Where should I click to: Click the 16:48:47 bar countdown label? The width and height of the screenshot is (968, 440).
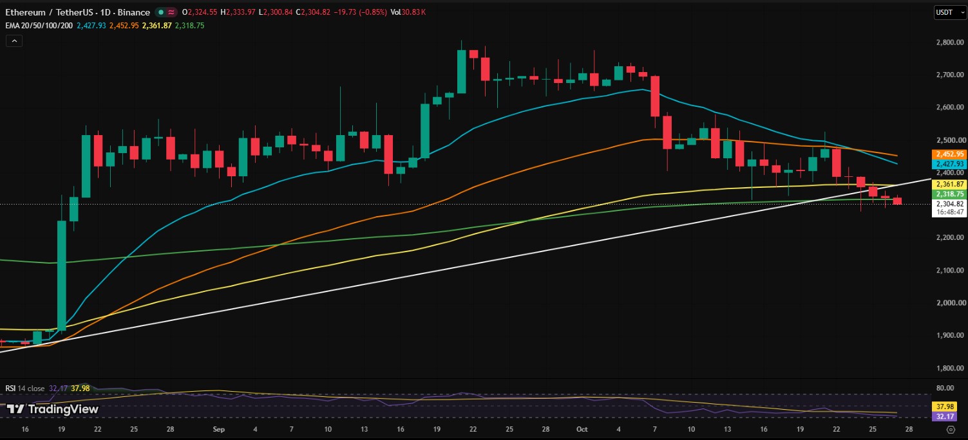(949, 212)
